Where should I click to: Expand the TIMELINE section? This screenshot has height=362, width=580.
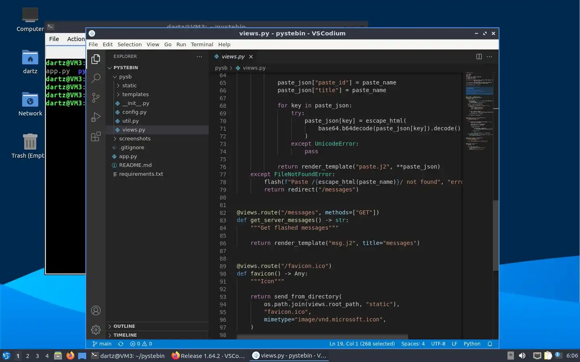[x=157, y=335]
